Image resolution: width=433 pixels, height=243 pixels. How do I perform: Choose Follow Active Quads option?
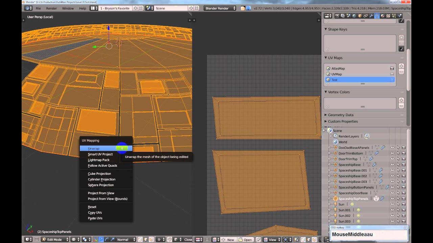106,166
